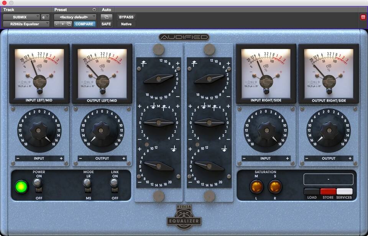Decrease left INPUT with minus sign

18,158
